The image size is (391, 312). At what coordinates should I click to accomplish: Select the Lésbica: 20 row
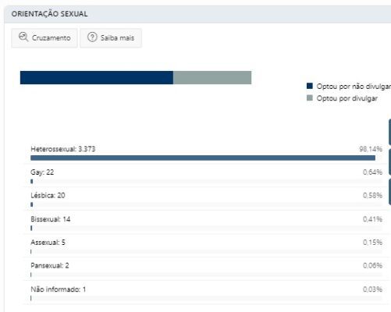[206, 199]
